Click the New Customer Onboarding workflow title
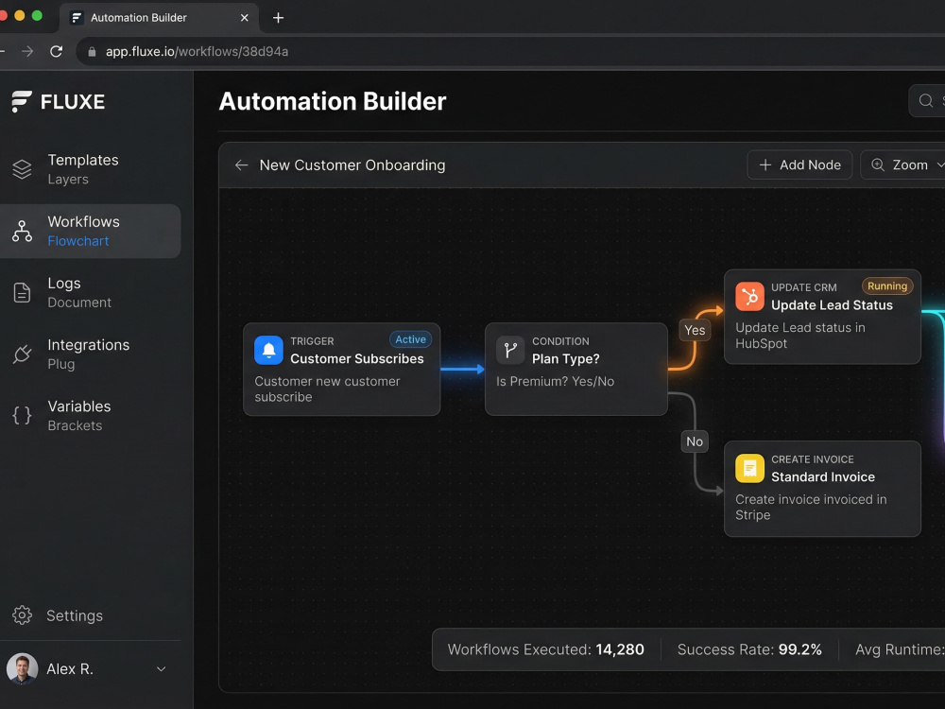Viewport: 945px width, 709px height. [x=352, y=165]
